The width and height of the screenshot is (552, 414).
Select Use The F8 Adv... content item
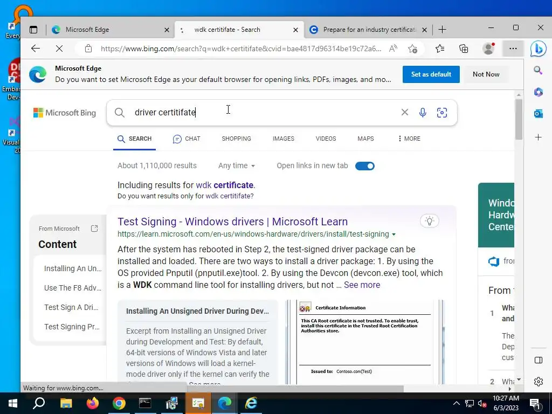(73, 288)
